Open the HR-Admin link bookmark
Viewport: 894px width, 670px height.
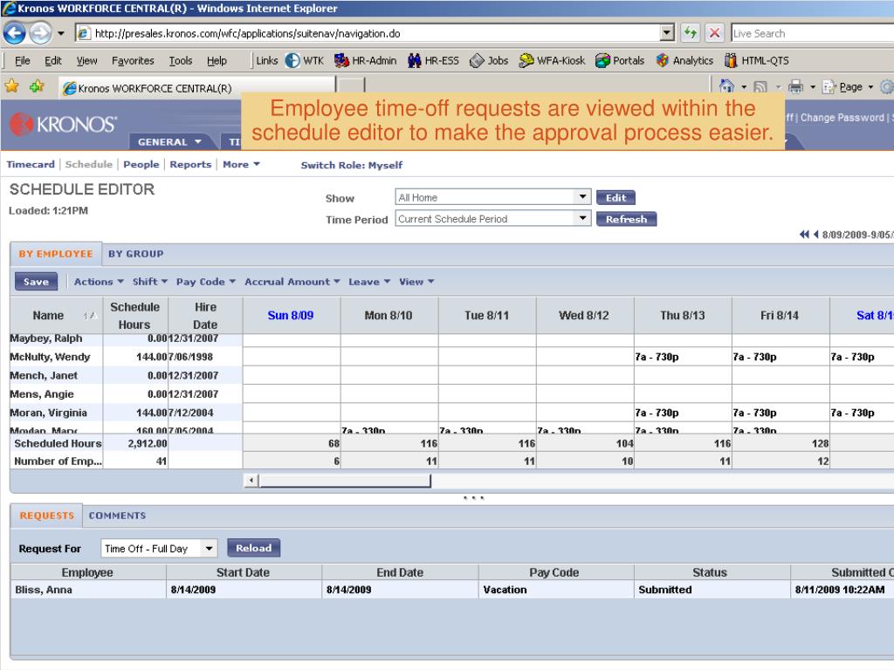365,60
